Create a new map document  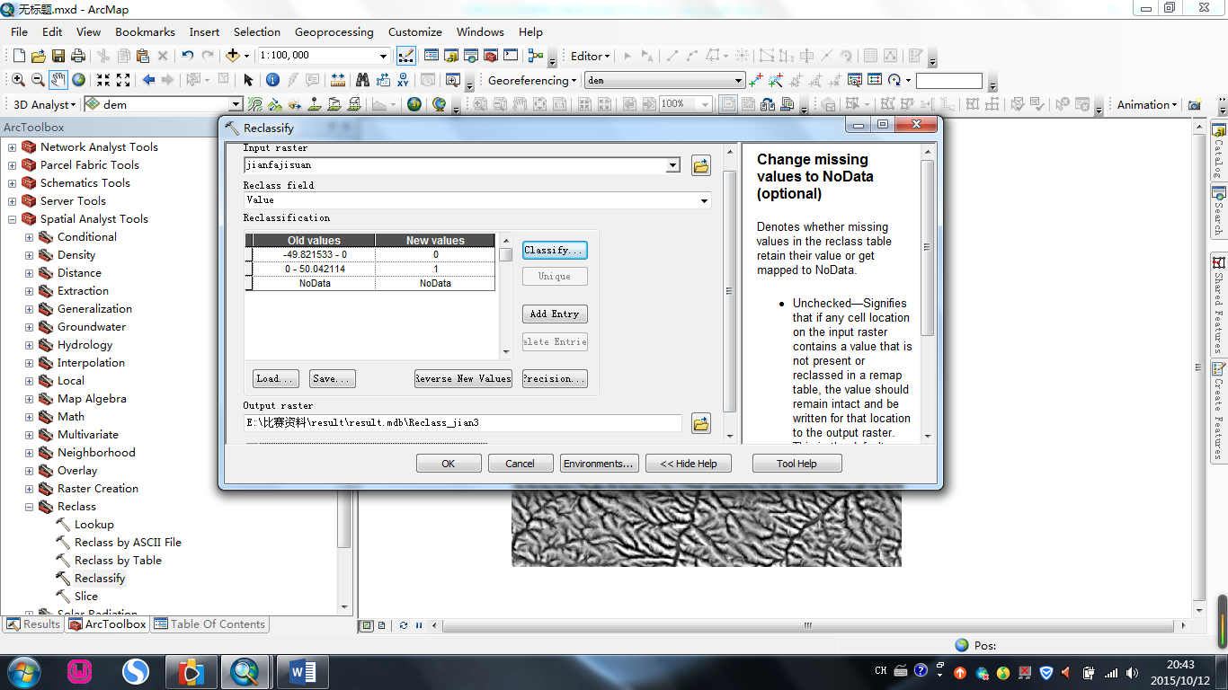(x=18, y=56)
